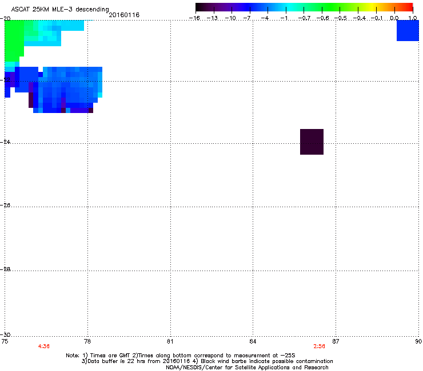Screen dimensions: 423x371
Task: Click the red end of color bar
Action: coord(409,7)
